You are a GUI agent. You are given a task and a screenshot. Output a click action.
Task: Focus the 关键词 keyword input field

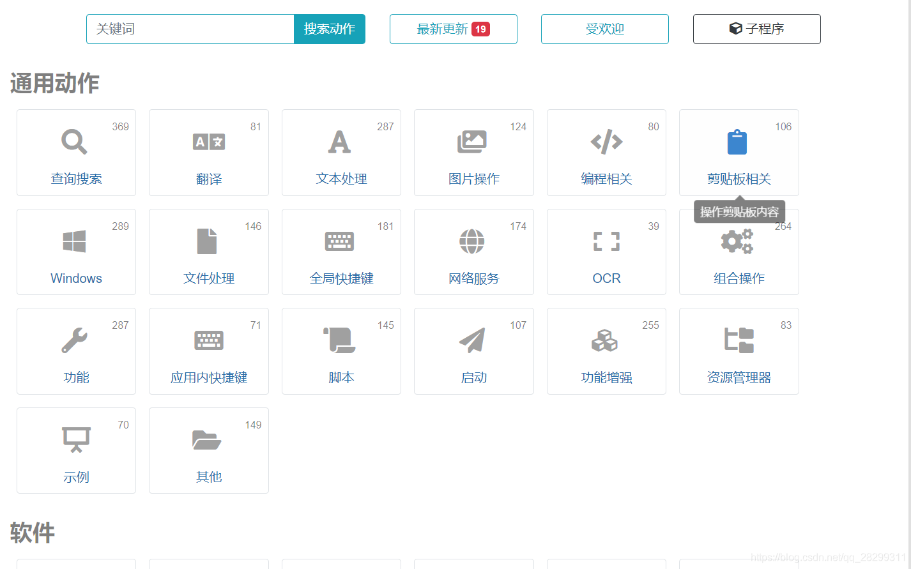(190, 29)
